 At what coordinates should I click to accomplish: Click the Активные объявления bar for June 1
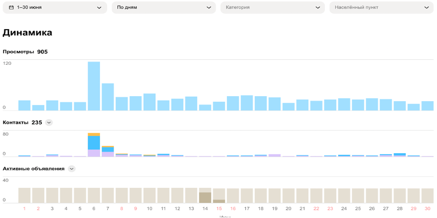(x=24, y=196)
